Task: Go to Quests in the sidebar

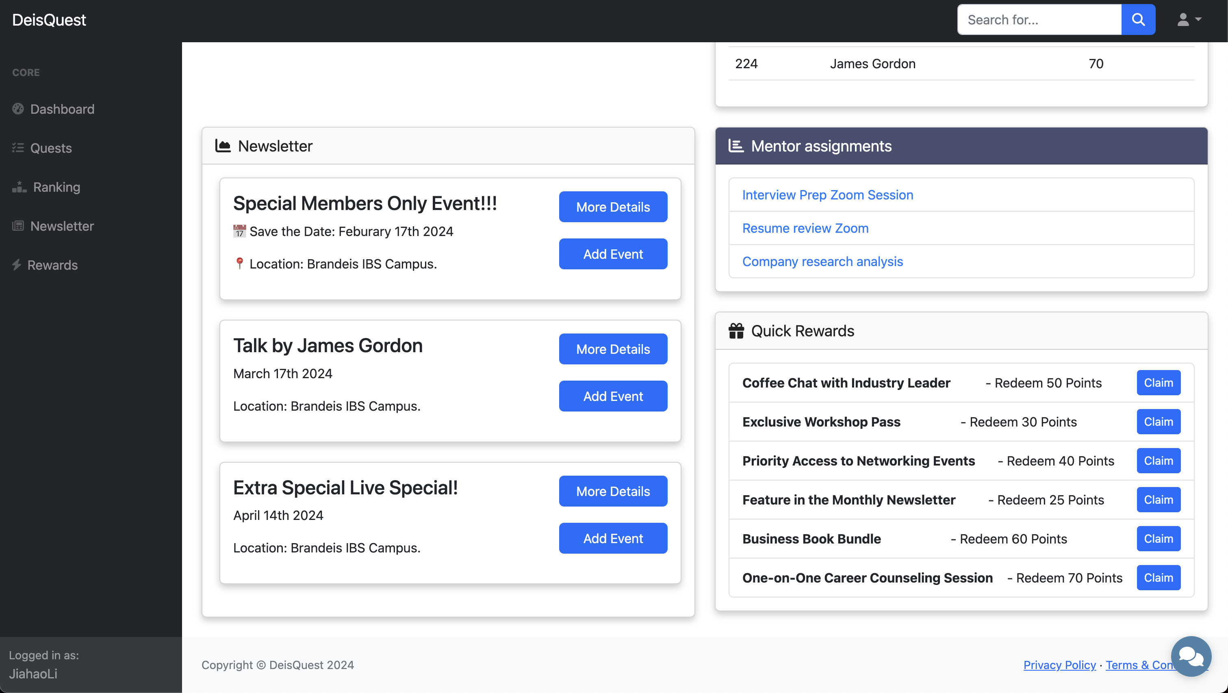Action: coord(50,148)
